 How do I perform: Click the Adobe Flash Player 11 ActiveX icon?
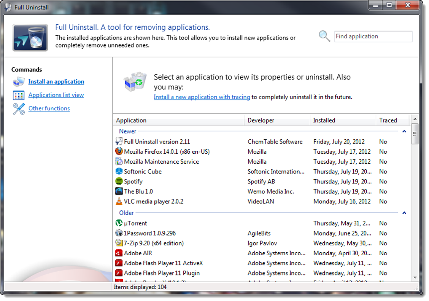tap(119, 263)
